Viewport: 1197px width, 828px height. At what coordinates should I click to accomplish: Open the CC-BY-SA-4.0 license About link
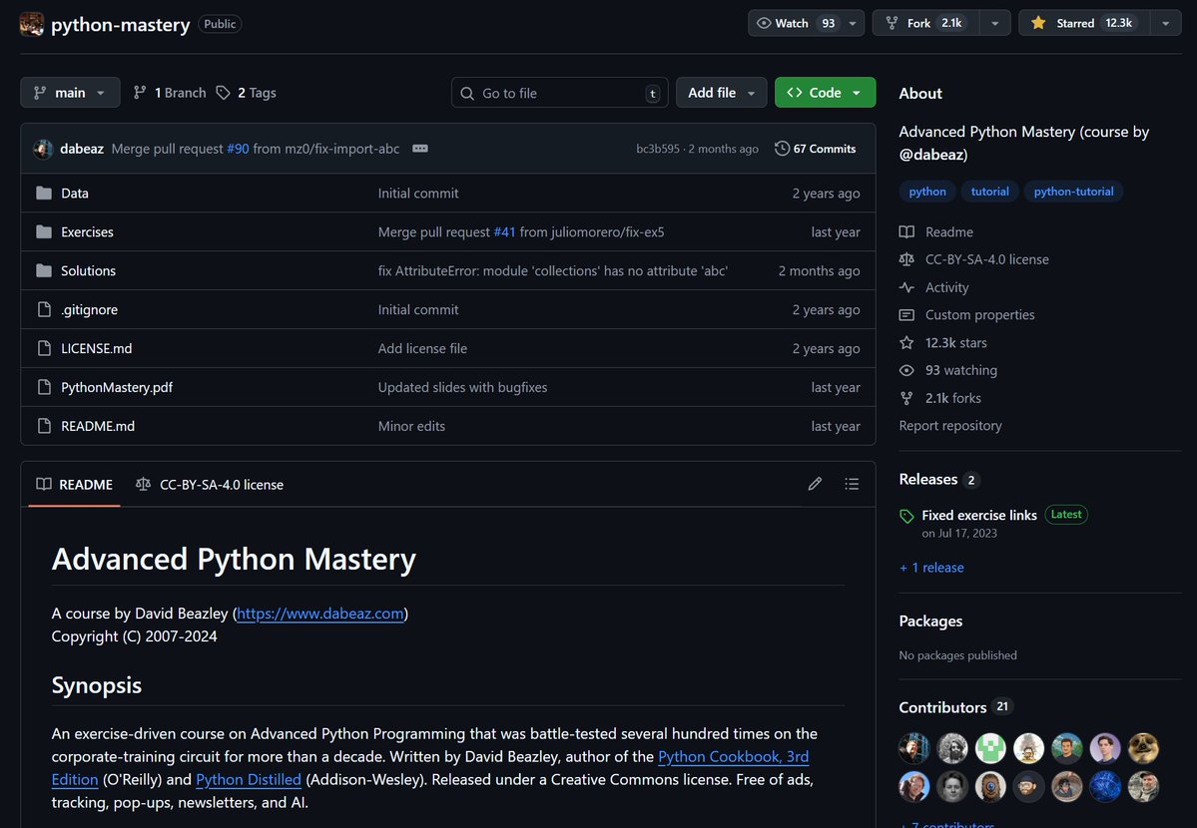[986, 259]
